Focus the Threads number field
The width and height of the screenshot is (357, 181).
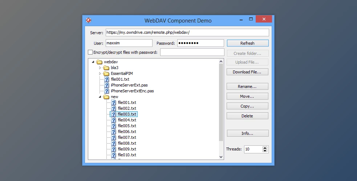coord(253,149)
